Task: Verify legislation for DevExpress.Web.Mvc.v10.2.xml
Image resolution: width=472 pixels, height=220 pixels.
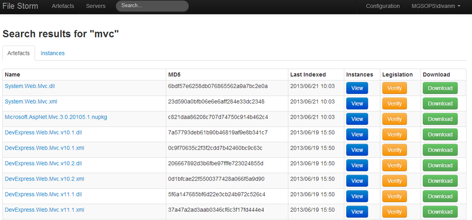Action: [395, 181]
